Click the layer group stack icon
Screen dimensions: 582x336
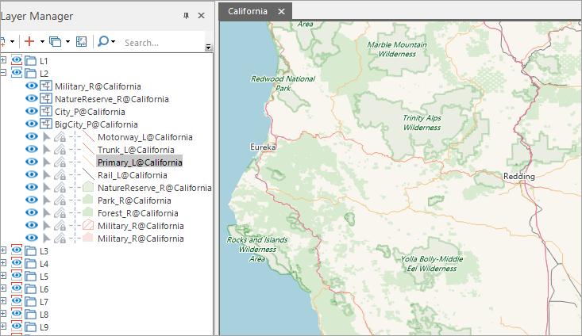coord(55,41)
